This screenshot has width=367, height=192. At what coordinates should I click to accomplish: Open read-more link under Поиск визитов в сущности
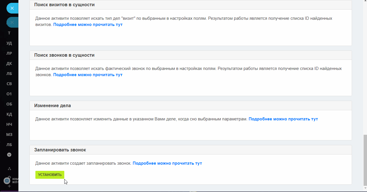(x=88, y=25)
